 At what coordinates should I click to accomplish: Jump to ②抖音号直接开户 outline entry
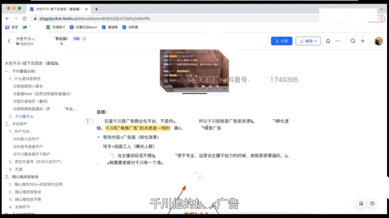tap(29, 146)
